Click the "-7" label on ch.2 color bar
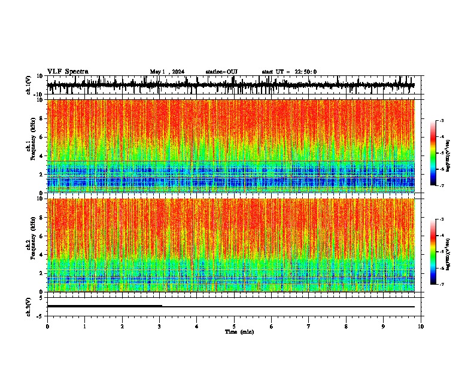Viewport: 474px width, 366px height. pos(441,285)
